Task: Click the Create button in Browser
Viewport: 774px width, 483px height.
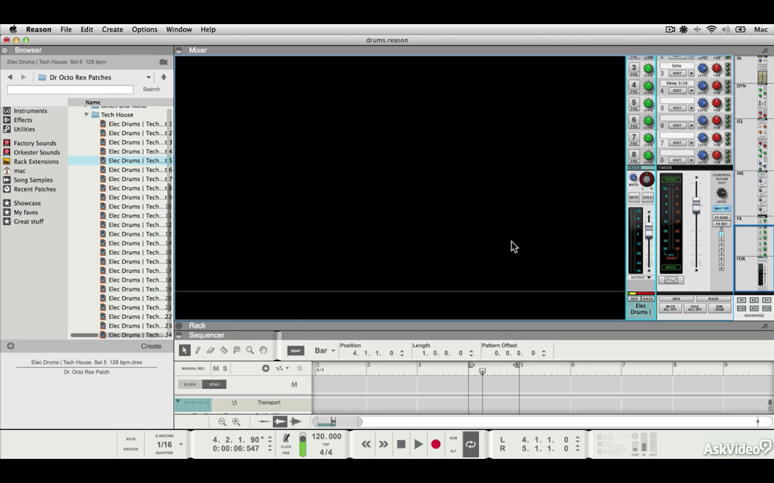Action: (x=151, y=347)
